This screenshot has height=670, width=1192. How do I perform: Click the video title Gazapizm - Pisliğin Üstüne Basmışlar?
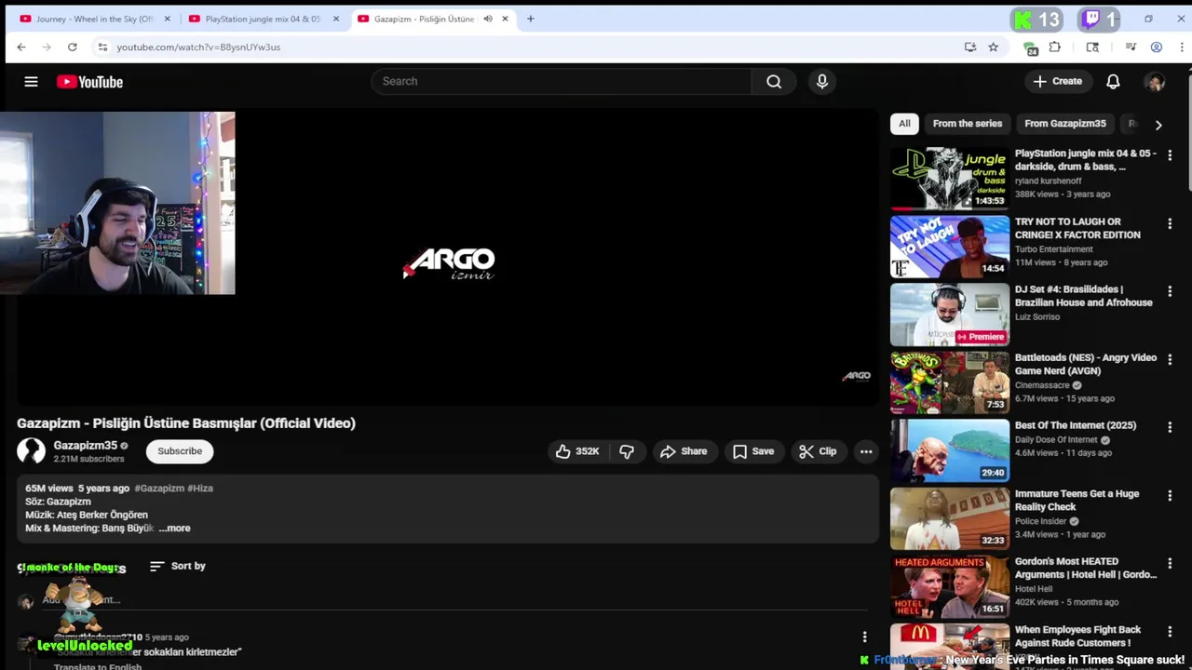pyautogui.click(x=186, y=423)
